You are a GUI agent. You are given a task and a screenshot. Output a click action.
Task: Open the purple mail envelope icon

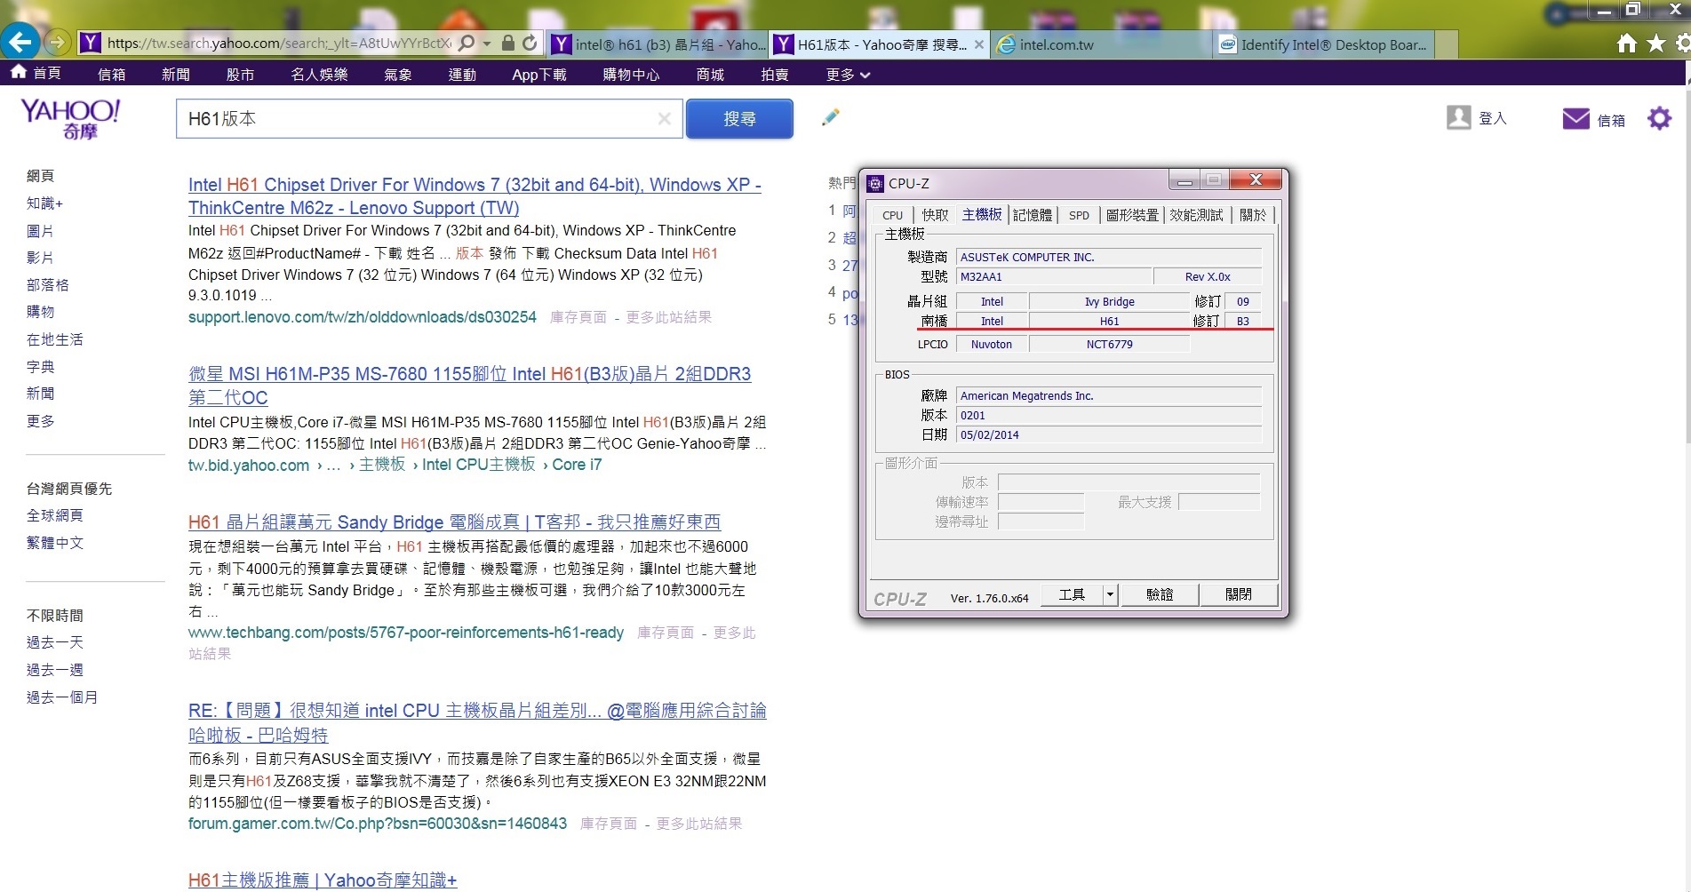coord(1575,119)
